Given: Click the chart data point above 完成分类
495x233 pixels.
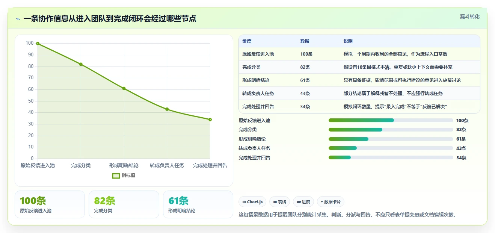Looking at the screenshot, I should pos(81,64).
